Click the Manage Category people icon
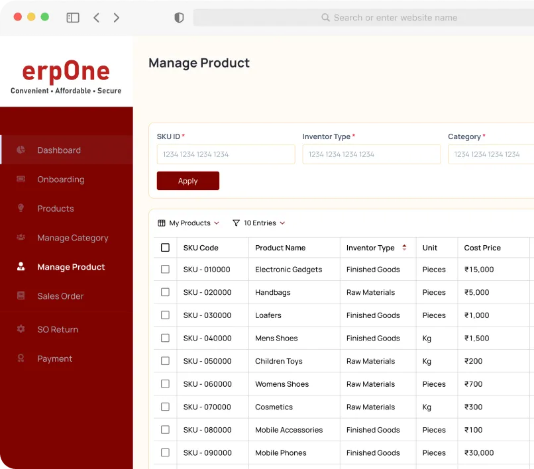 pos(21,237)
